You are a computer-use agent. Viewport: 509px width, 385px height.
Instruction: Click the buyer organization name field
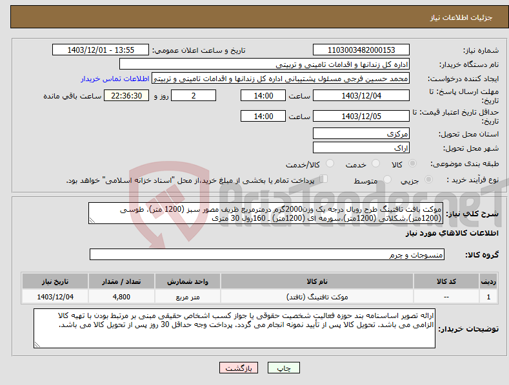[264, 64]
